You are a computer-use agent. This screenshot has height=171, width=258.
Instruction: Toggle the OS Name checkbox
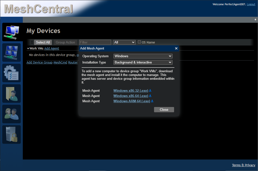point(139,42)
